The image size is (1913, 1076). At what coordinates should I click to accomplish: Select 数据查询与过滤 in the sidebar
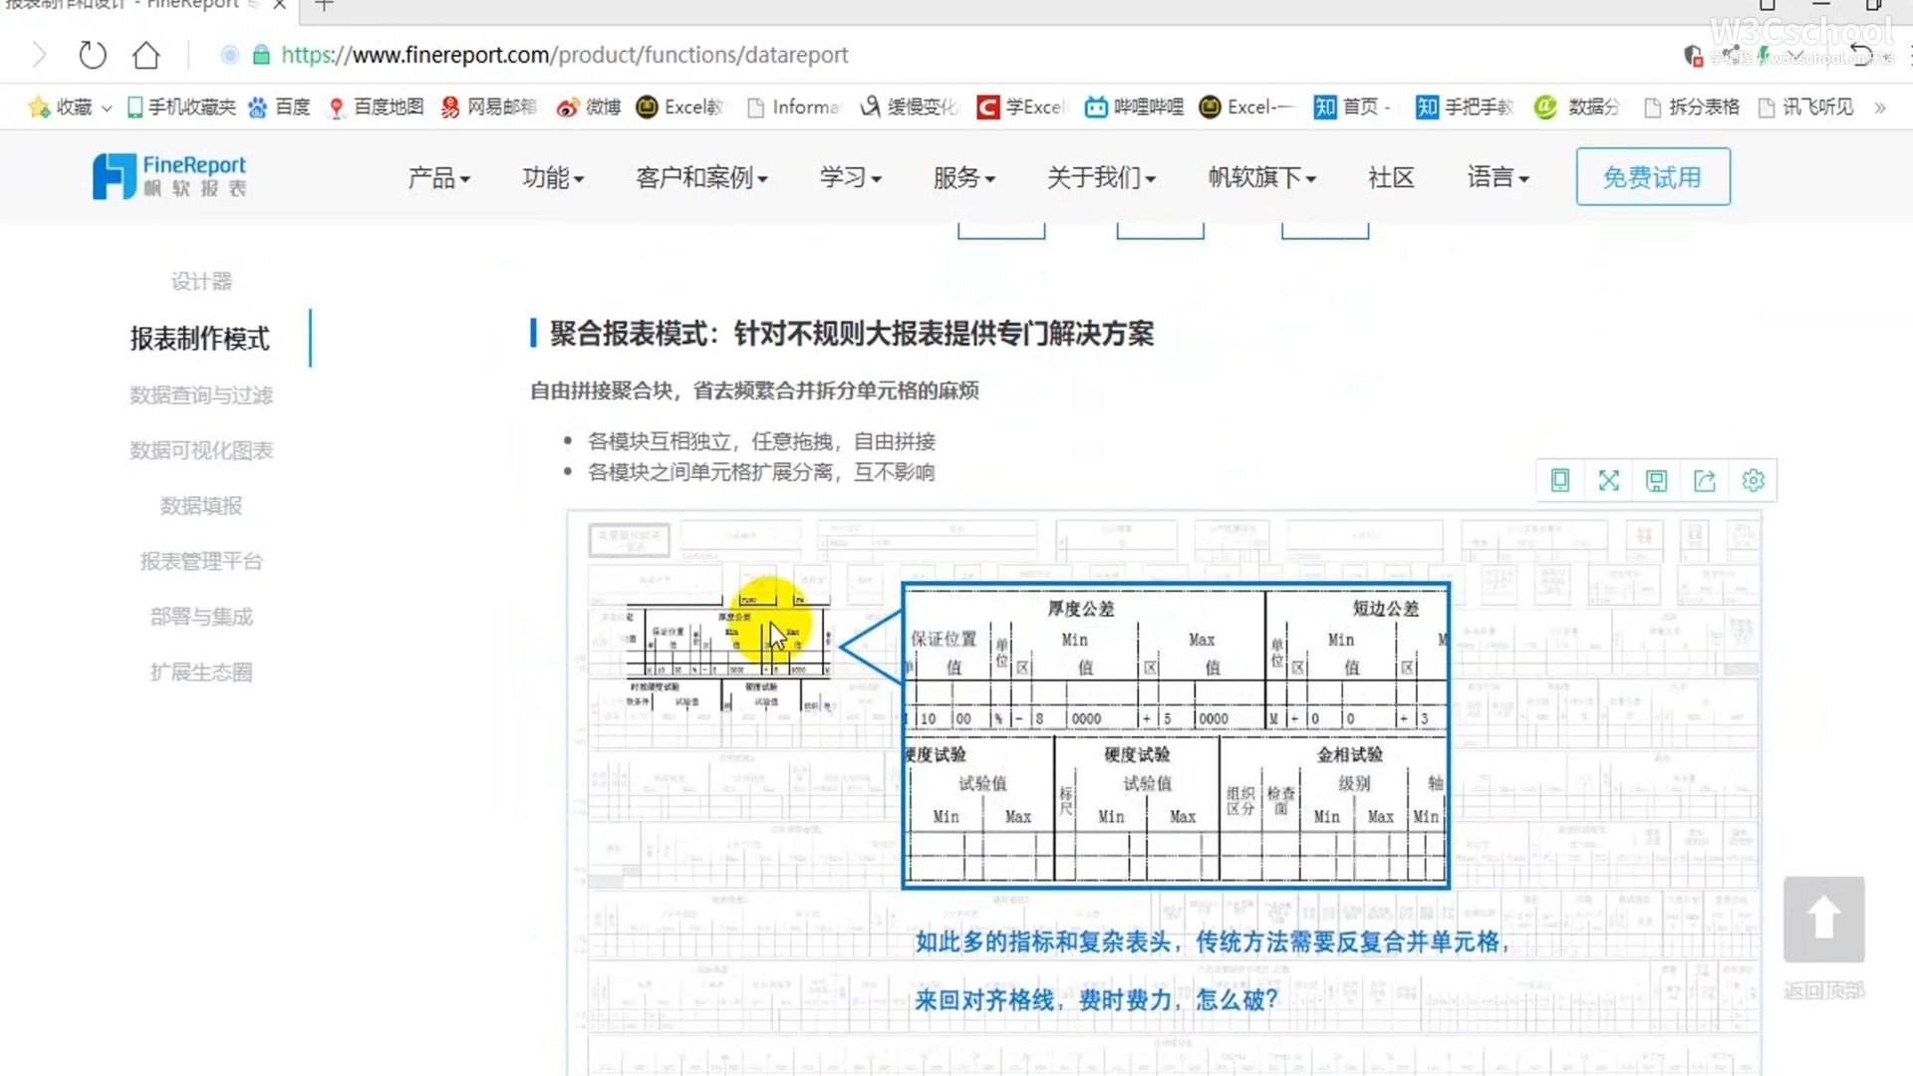click(x=201, y=396)
